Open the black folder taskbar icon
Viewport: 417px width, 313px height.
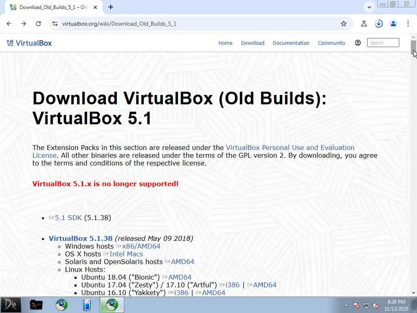click(x=36, y=305)
